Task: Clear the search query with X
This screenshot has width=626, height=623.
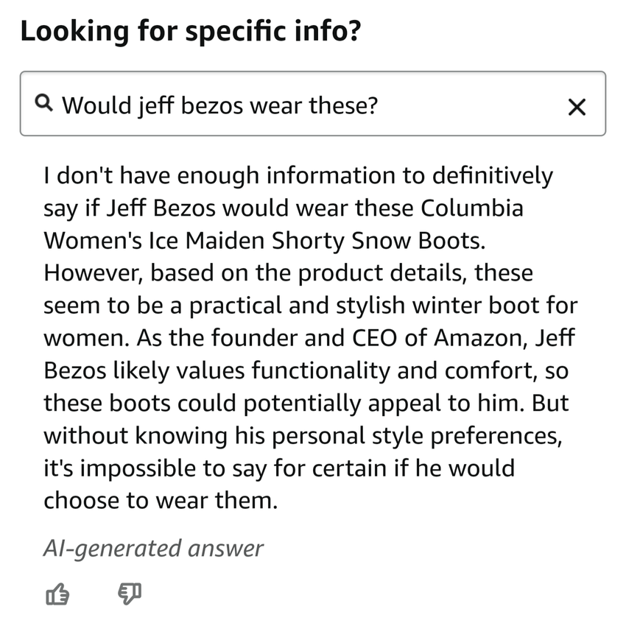Action: (x=577, y=107)
